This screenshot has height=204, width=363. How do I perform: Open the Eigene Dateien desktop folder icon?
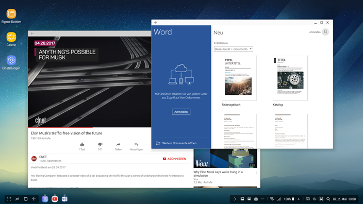(11, 13)
